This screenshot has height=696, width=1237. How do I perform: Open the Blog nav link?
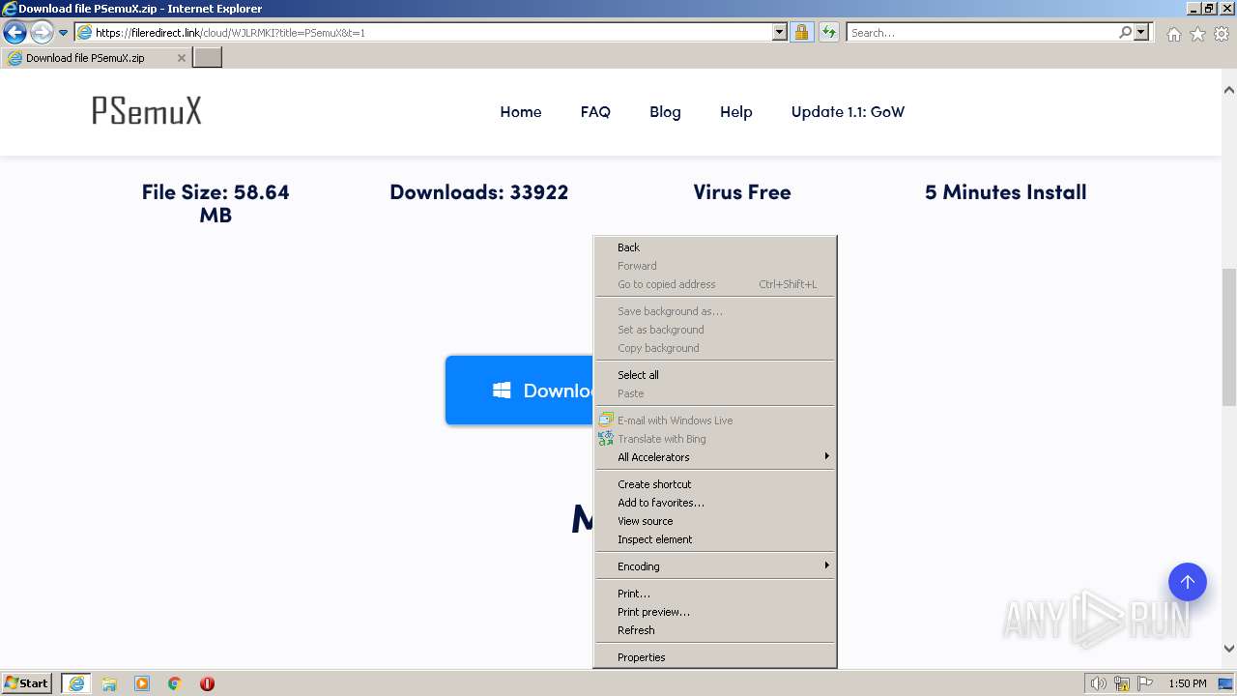click(x=665, y=112)
